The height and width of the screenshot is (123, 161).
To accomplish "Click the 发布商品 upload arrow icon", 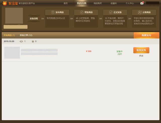I will [53, 12].
